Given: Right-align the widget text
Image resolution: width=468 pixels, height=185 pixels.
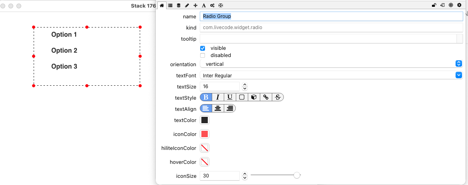Looking at the screenshot, I should pos(230,108).
